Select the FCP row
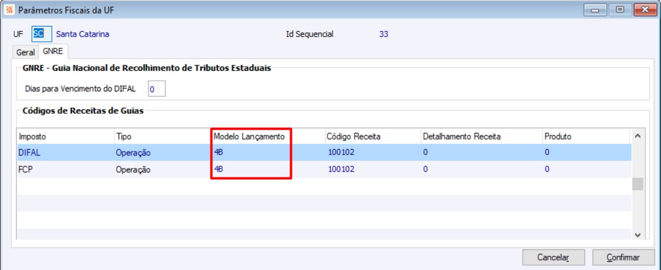Screen dimensions: 661x270 324,170
